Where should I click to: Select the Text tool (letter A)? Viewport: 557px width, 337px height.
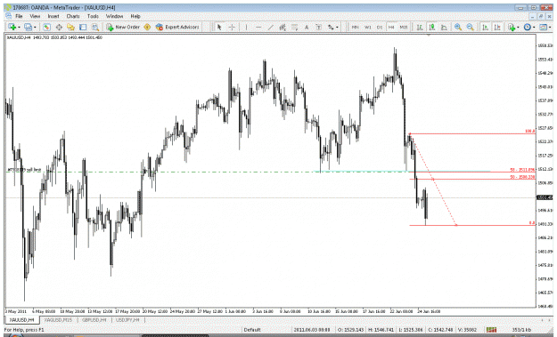coord(307,27)
